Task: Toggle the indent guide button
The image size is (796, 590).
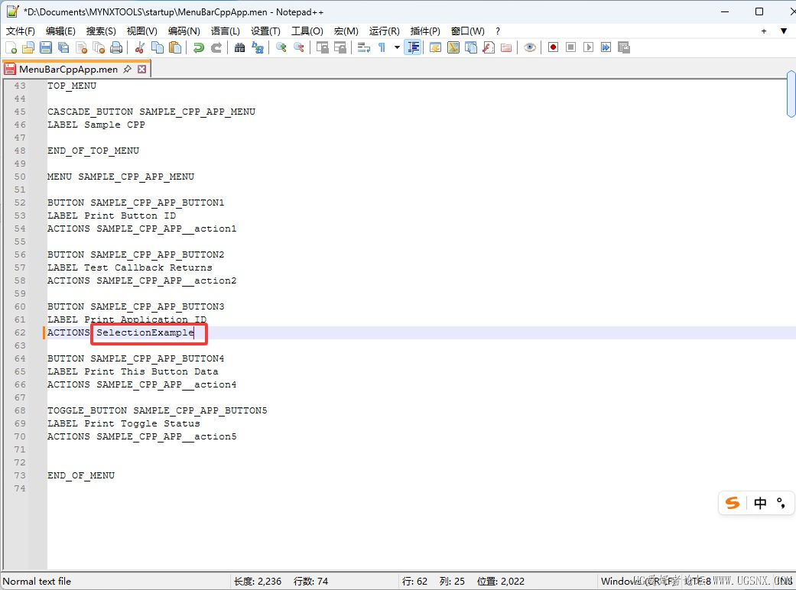Action: [x=413, y=47]
